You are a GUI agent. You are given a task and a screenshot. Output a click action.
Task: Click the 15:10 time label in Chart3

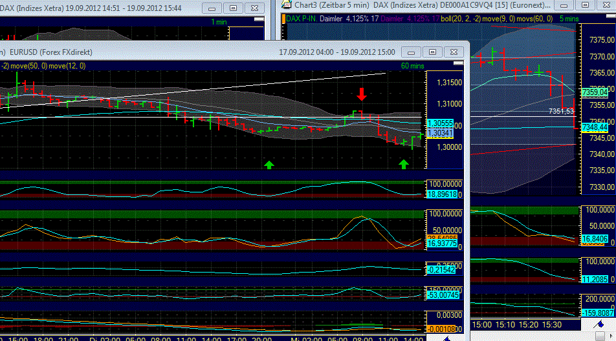[505, 325]
